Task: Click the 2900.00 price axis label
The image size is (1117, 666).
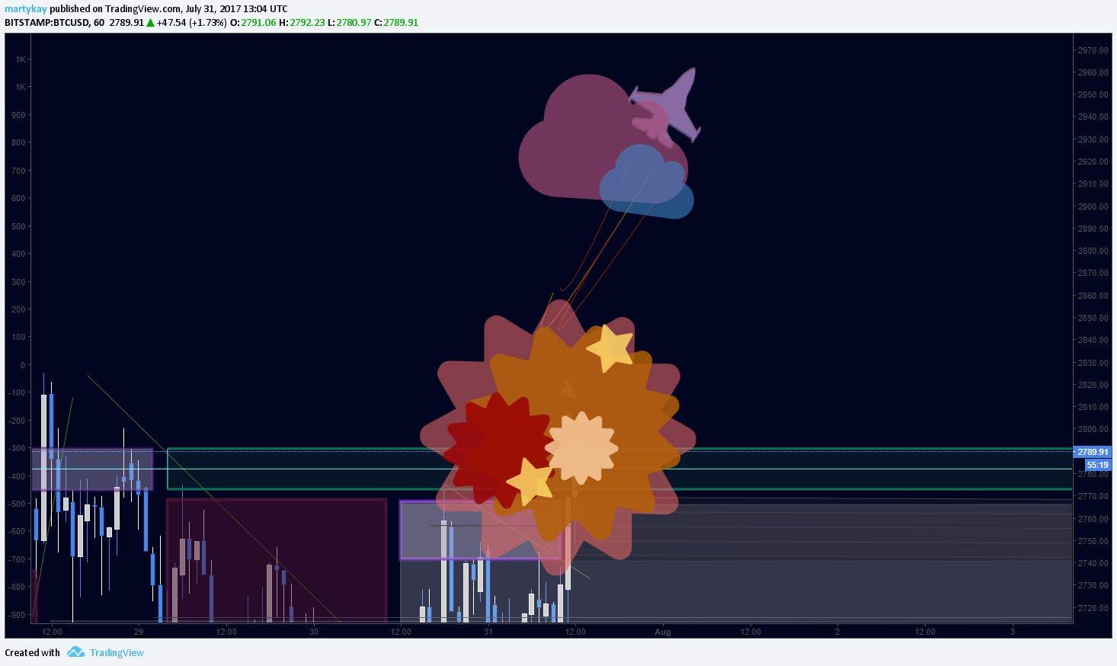Action: 1093,207
